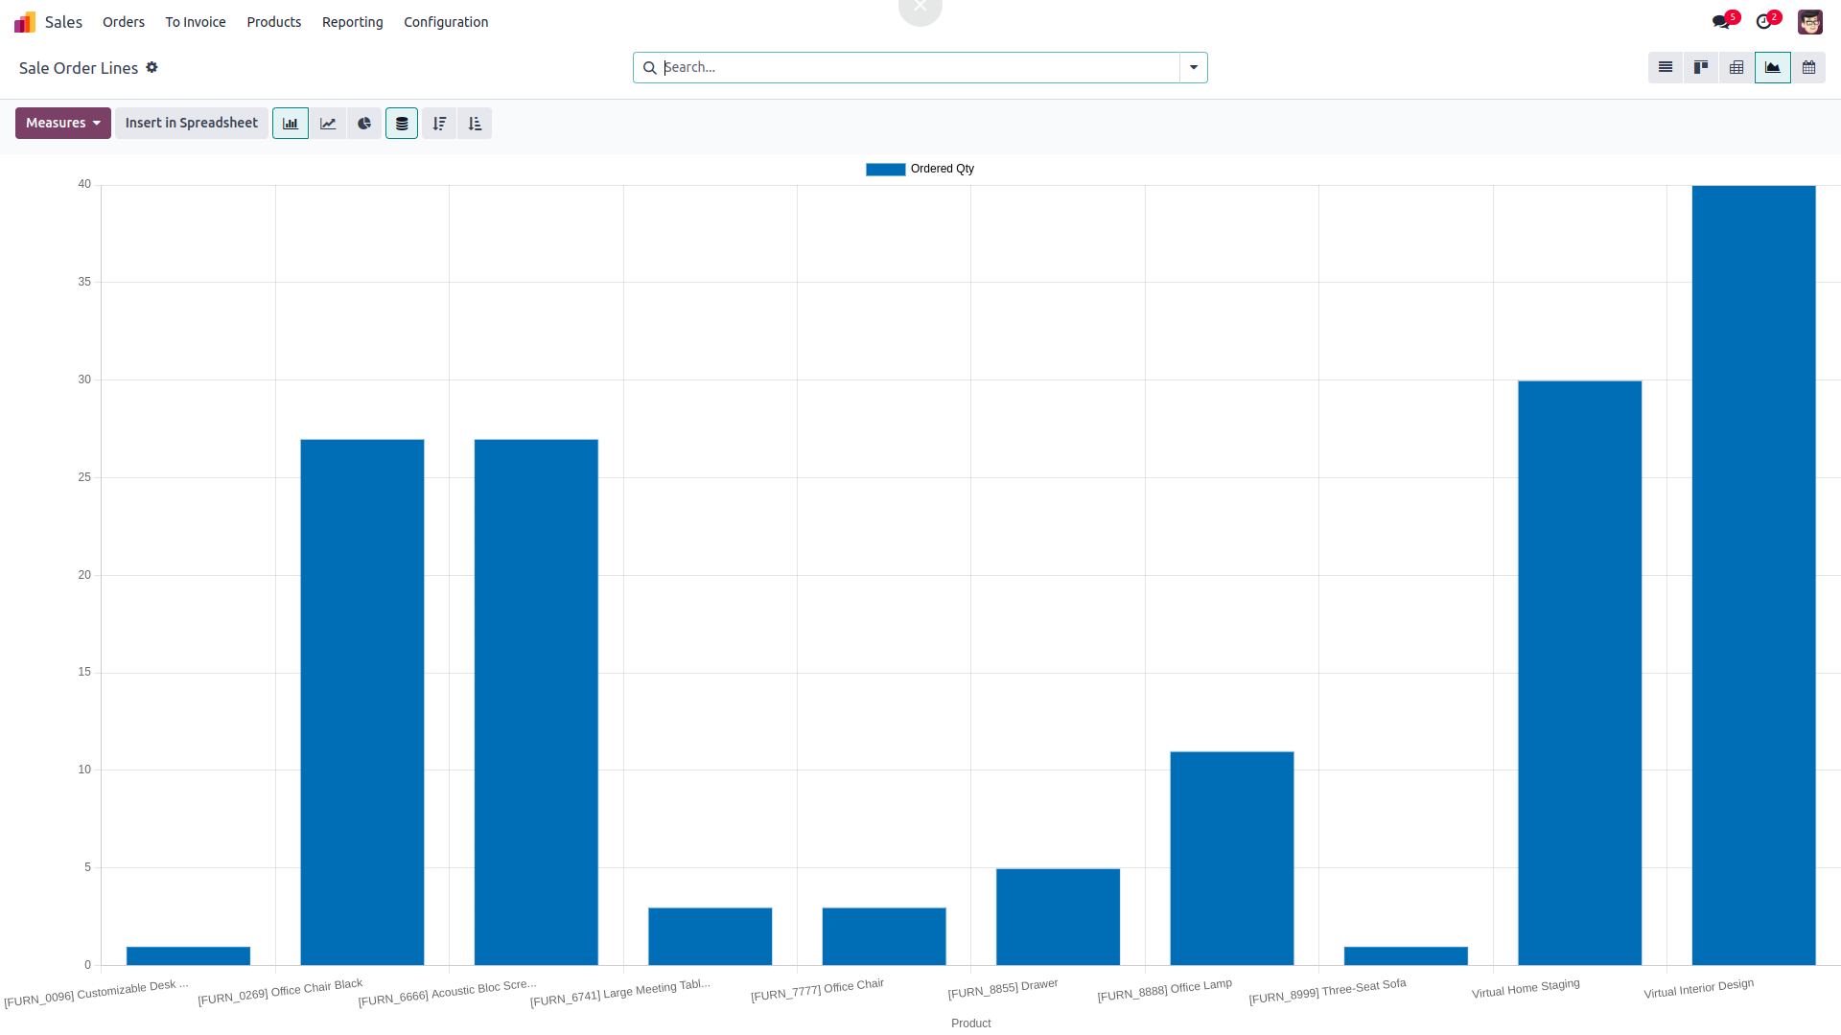Open the Configuration menu
Image resolution: width=1841 pixels, height=1035 pixels.
coord(446,22)
